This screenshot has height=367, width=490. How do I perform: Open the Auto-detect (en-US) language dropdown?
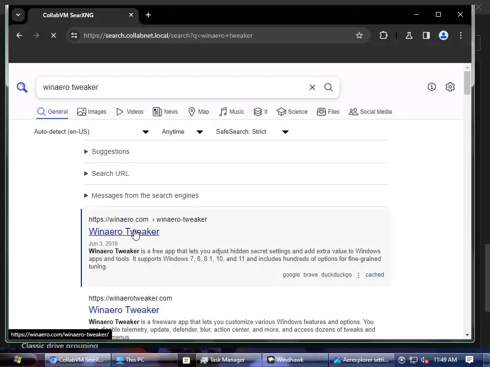(x=91, y=132)
